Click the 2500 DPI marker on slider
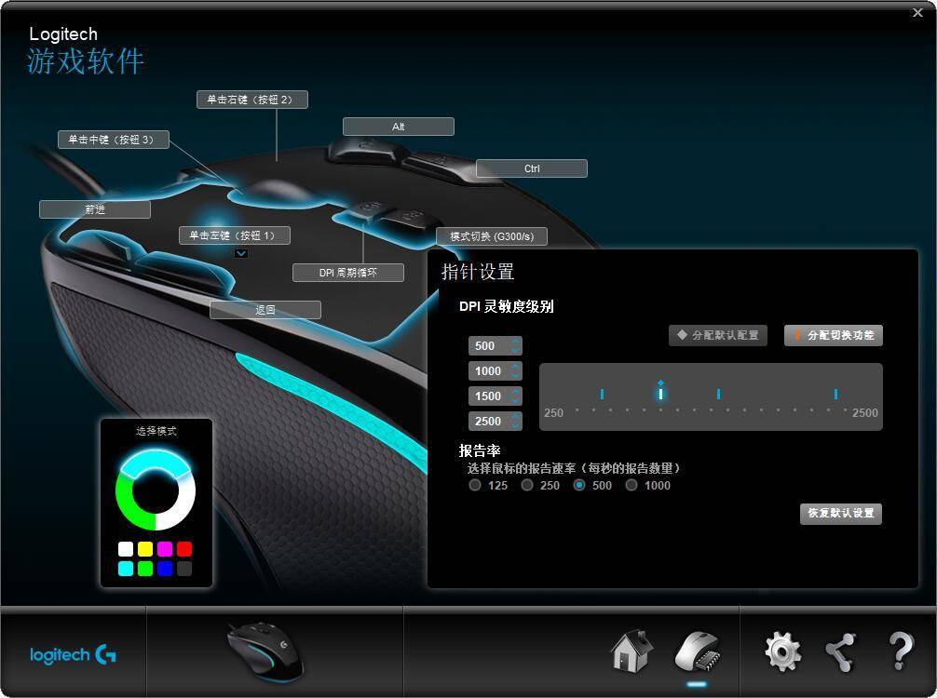 coord(835,394)
